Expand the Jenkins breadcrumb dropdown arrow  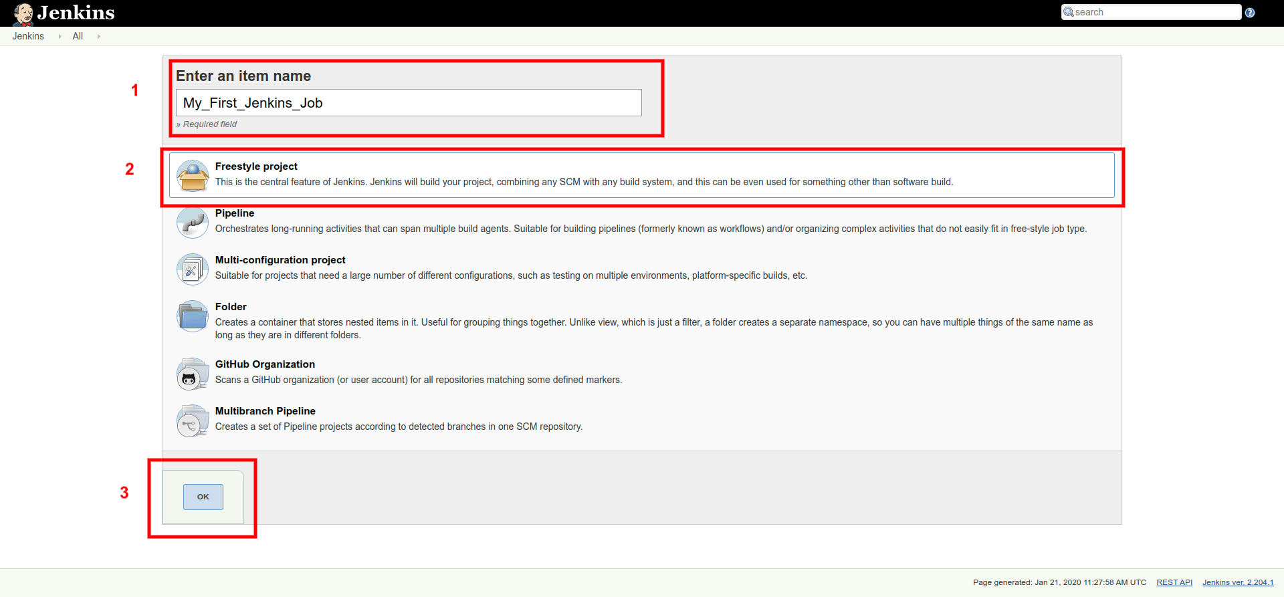pos(60,37)
